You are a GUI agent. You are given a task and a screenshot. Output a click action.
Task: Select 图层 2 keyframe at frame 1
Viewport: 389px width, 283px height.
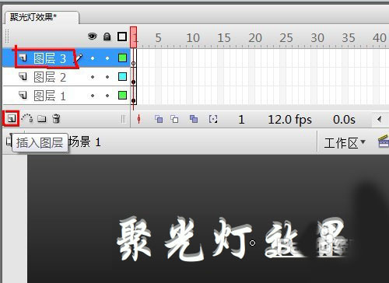134,77
